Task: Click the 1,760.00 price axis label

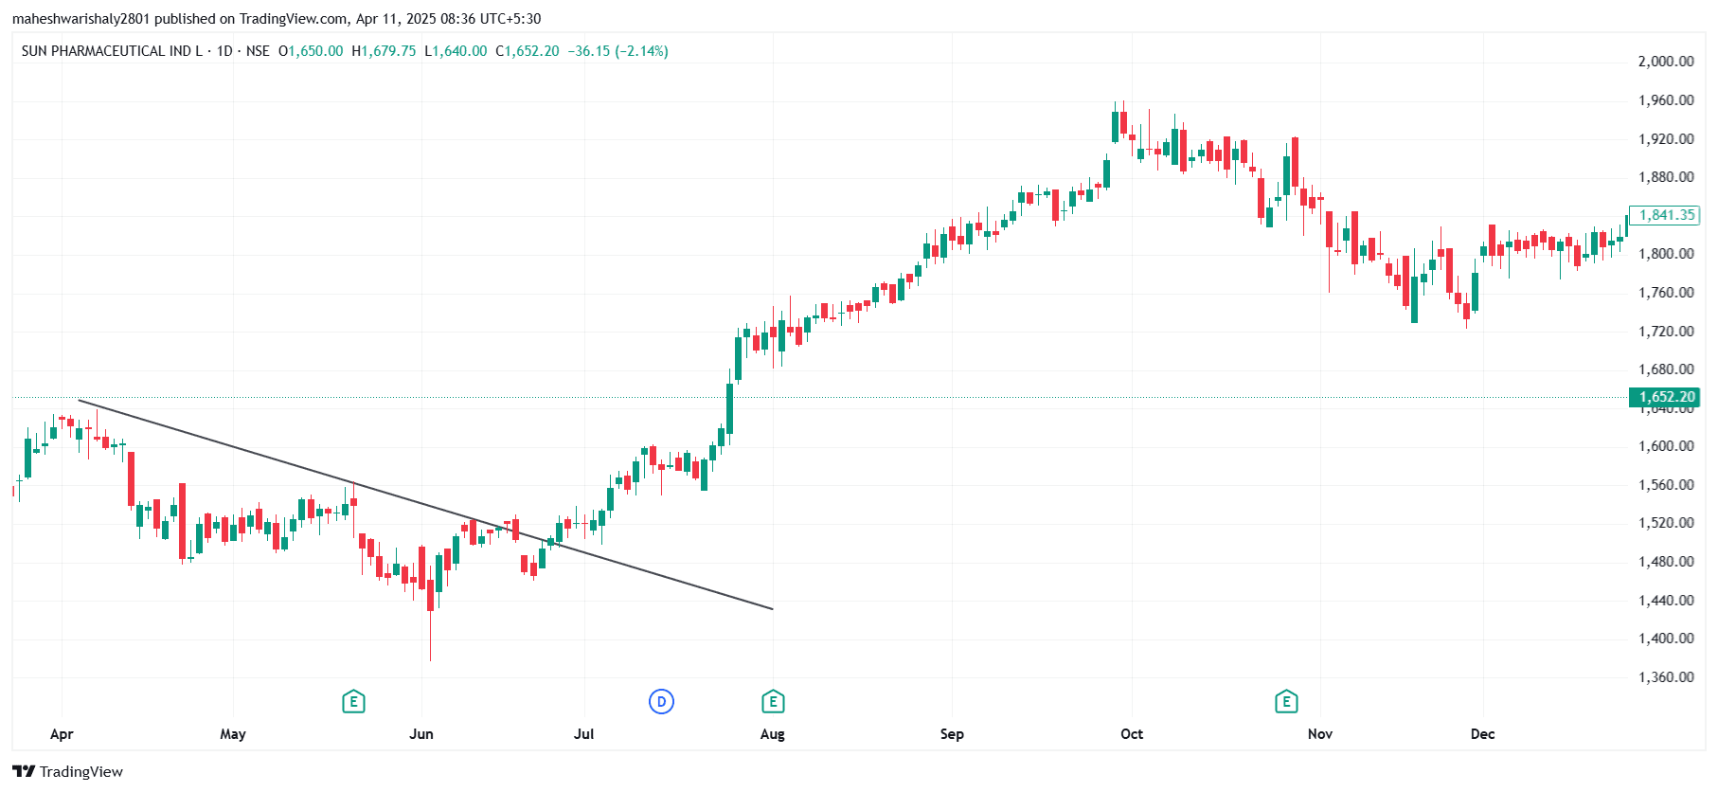Action: coord(1666,293)
